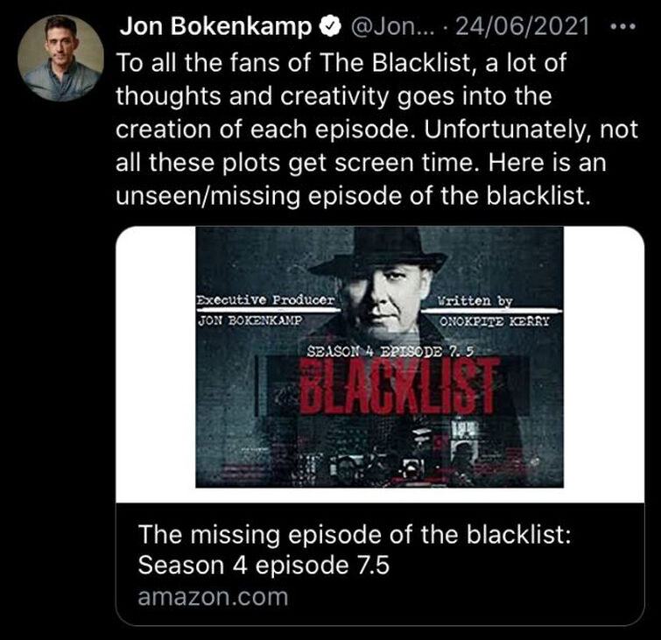Click "JON BOKENKAMP" name on the poster

(251, 320)
